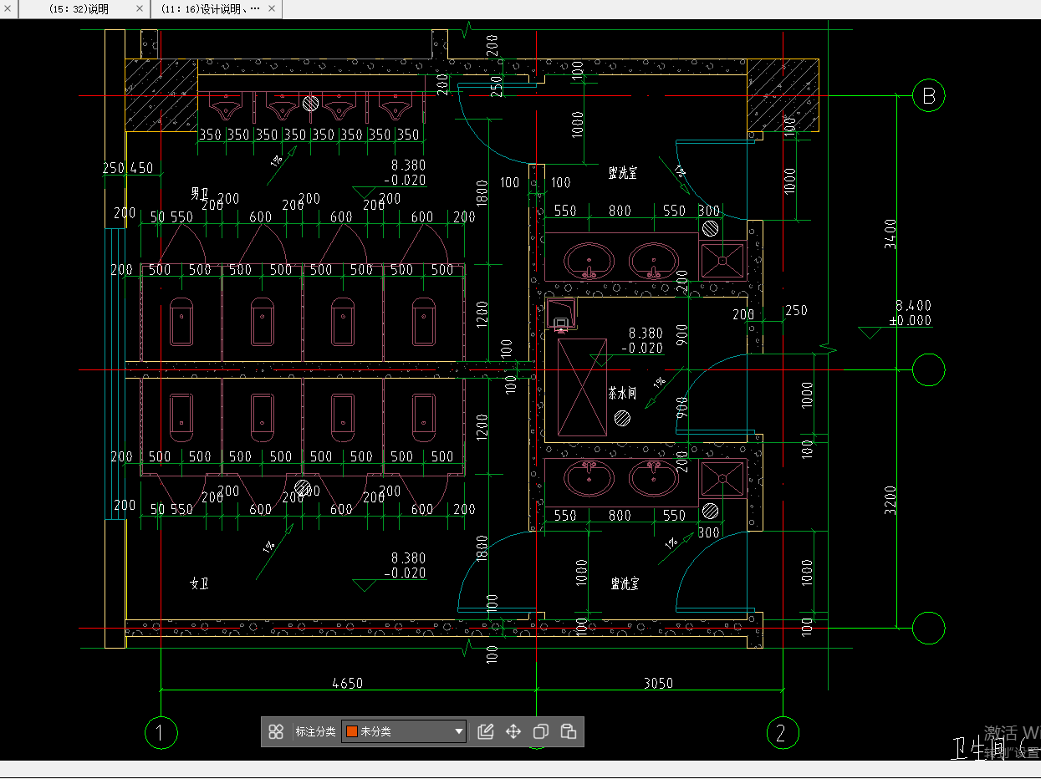Open the 未分类 annotation category dropdown

tap(458, 732)
